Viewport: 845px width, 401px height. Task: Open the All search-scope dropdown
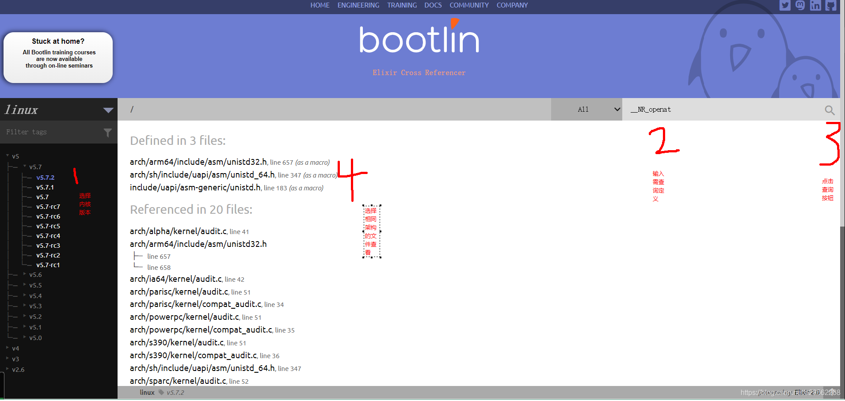586,110
